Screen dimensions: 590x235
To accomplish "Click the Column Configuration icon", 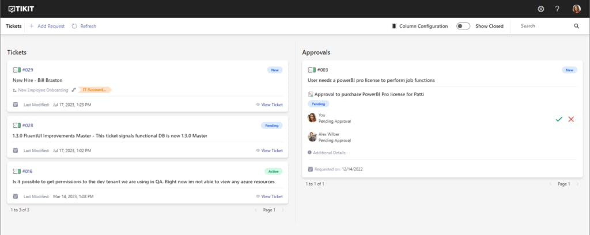I will pyautogui.click(x=394, y=26).
